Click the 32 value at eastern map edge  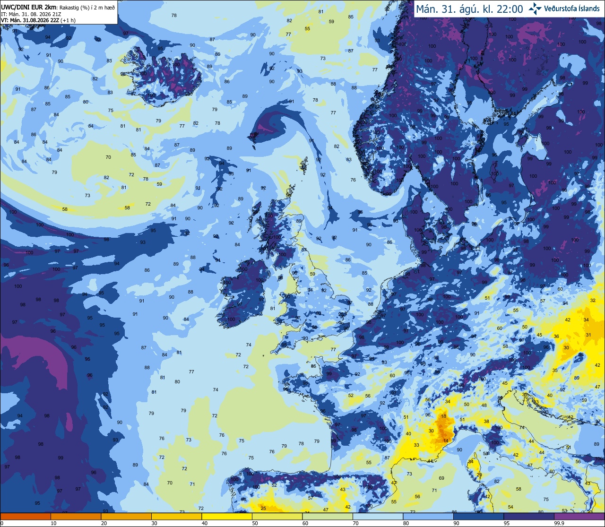point(593,301)
